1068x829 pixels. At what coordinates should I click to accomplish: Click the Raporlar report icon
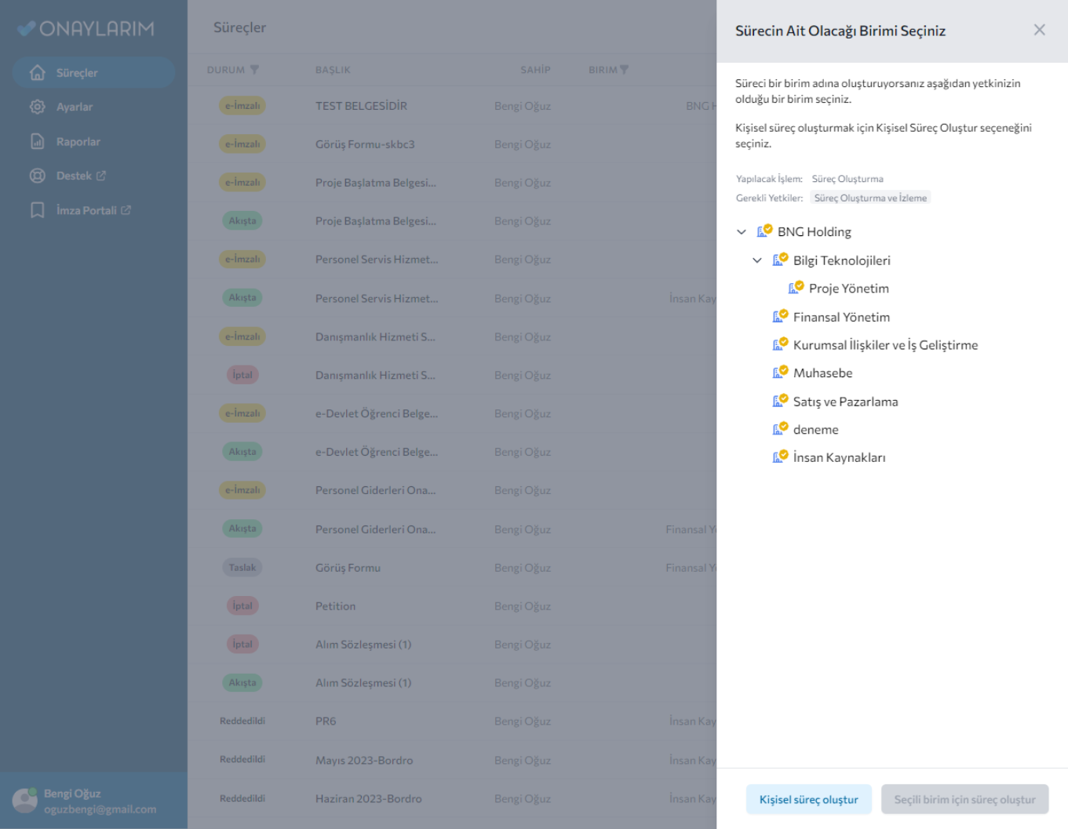[37, 141]
